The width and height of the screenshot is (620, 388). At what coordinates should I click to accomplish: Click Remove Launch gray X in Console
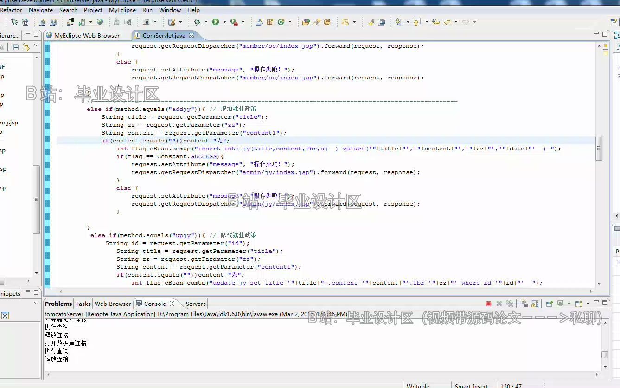(x=499, y=304)
